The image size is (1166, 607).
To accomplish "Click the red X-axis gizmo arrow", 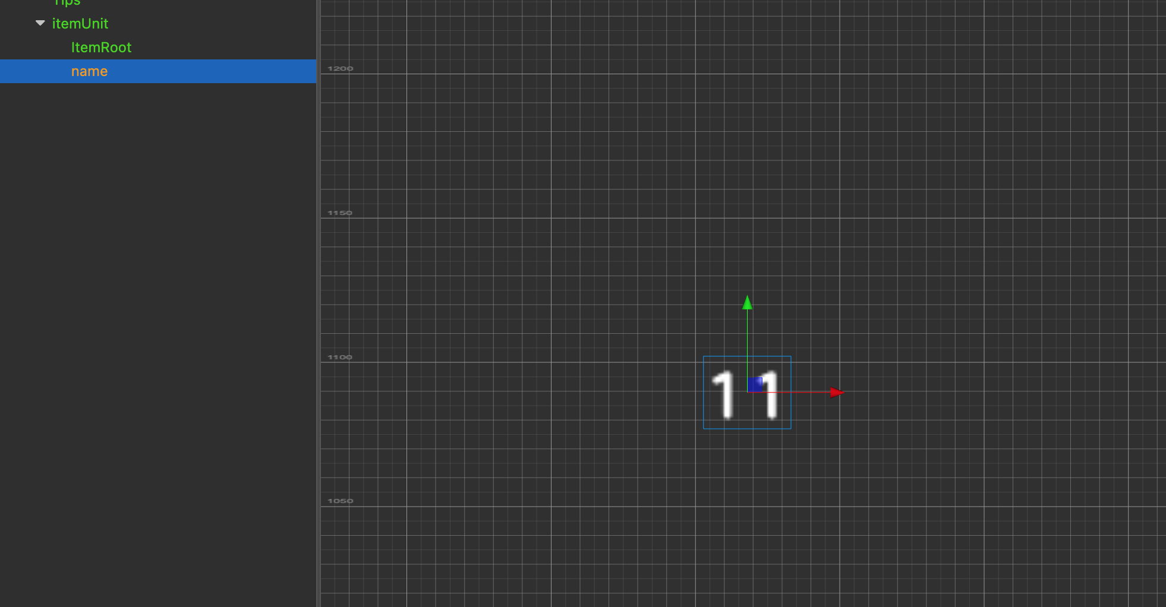I will (x=837, y=392).
